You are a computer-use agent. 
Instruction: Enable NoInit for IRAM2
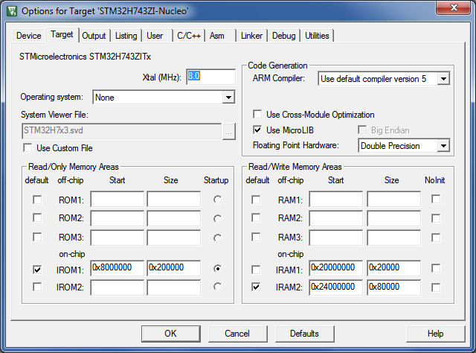(436, 287)
